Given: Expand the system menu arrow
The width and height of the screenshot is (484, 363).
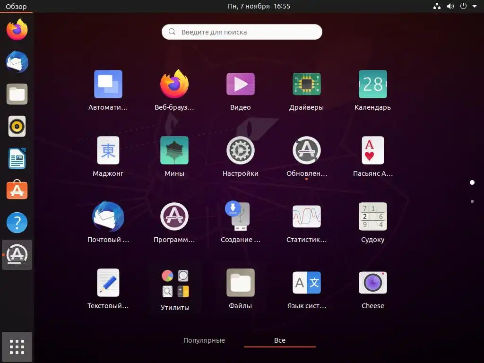Looking at the screenshot, I should pyautogui.click(x=475, y=6).
